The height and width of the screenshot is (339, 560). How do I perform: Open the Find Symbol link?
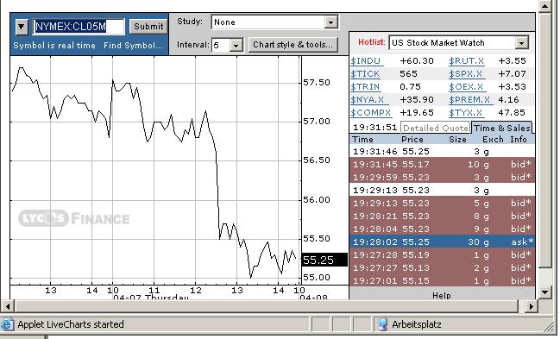click(x=133, y=46)
